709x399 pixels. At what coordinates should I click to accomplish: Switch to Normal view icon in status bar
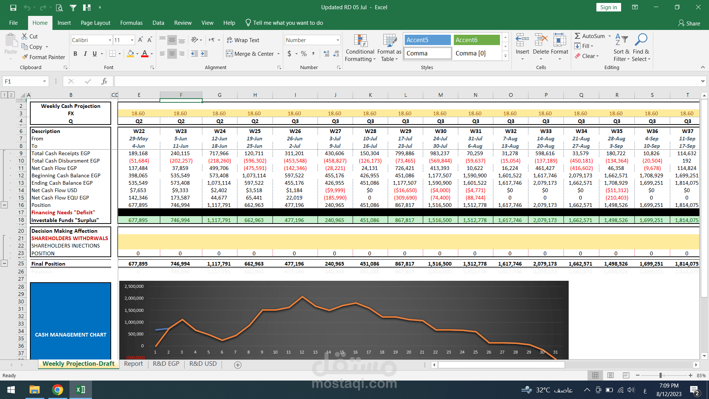595,375
